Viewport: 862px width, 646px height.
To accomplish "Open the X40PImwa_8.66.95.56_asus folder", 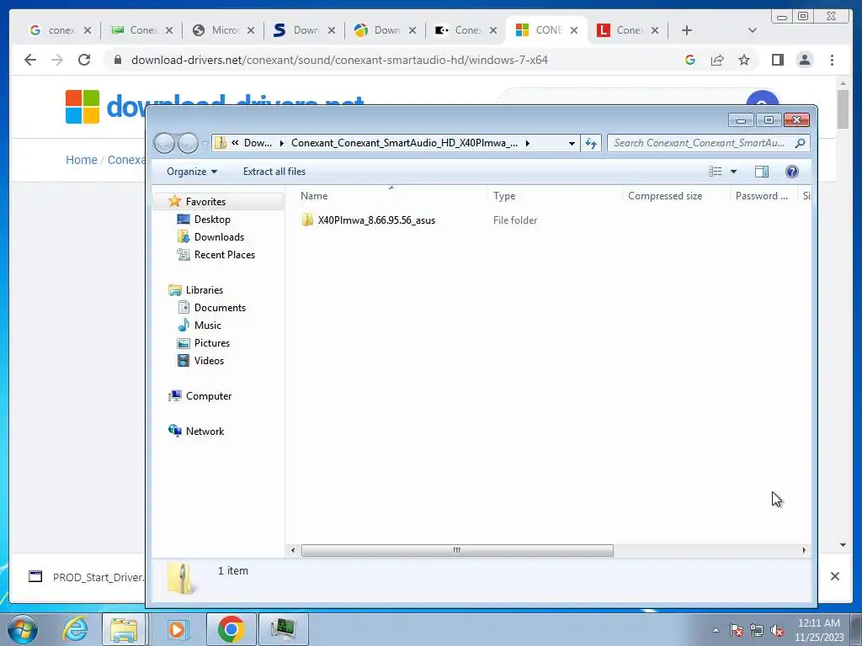I will pyautogui.click(x=376, y=220).
